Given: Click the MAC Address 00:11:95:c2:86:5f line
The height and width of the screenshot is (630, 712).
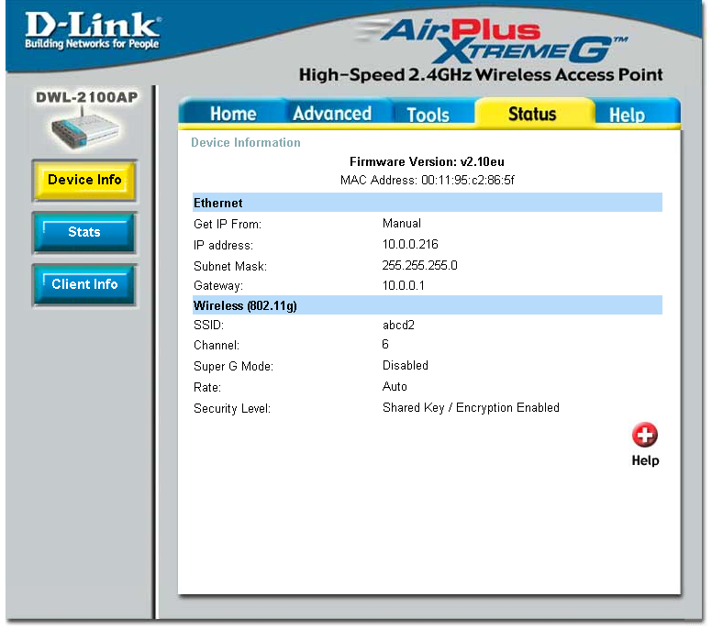Looking at the screenshot, I should coord(427,180).
